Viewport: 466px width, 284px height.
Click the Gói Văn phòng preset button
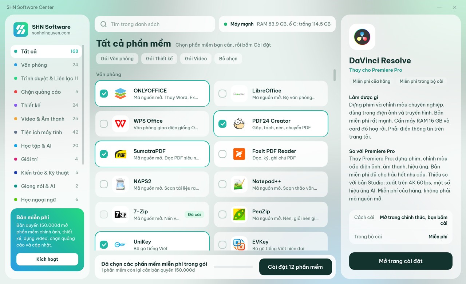pyautogui.click(x=117, y=59)
